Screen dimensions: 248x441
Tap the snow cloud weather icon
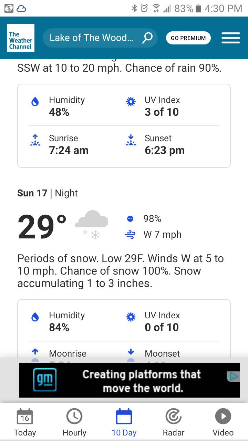[x=92, y=223]
